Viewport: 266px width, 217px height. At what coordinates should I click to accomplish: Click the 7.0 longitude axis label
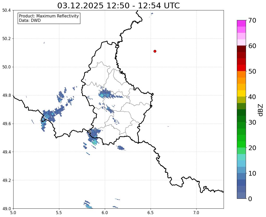[x=196, y=213]
